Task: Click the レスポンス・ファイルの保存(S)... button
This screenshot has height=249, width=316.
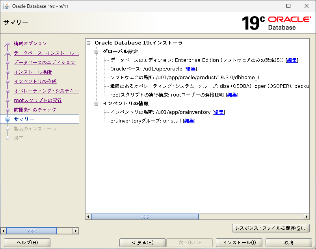Action: point(271,228)
